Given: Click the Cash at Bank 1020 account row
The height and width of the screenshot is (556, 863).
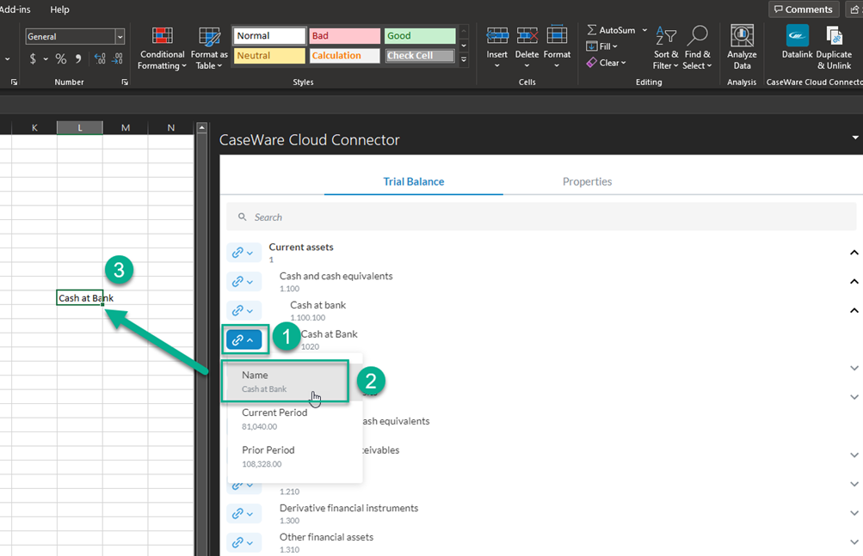Looking at the screenshot, I should pos(329,339).
